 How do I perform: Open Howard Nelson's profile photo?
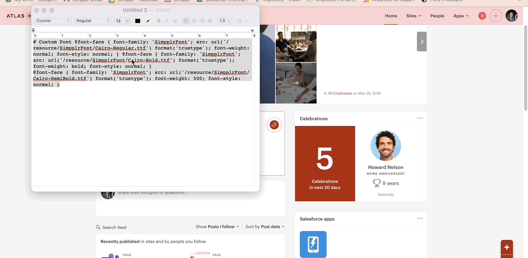[x=385, y=146]
